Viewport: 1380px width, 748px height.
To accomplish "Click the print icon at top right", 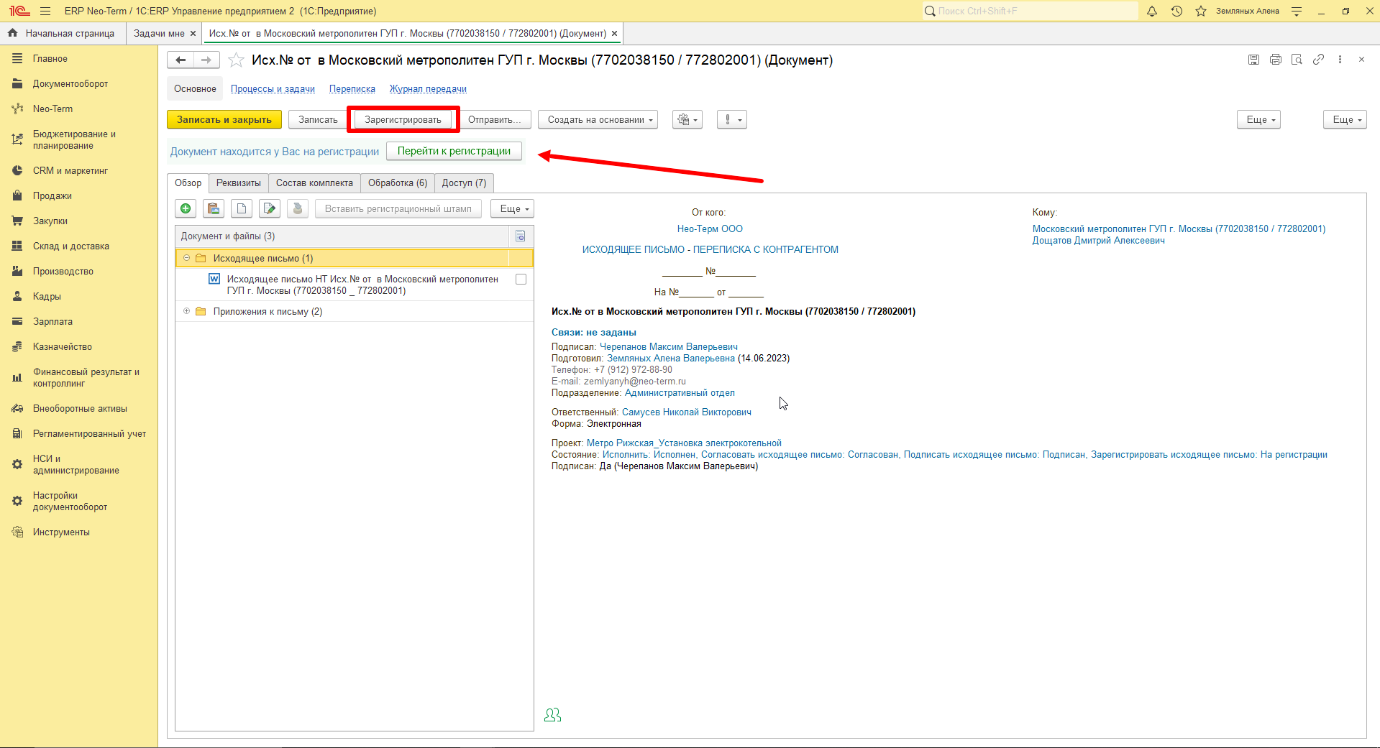I will coord(1276,60).
